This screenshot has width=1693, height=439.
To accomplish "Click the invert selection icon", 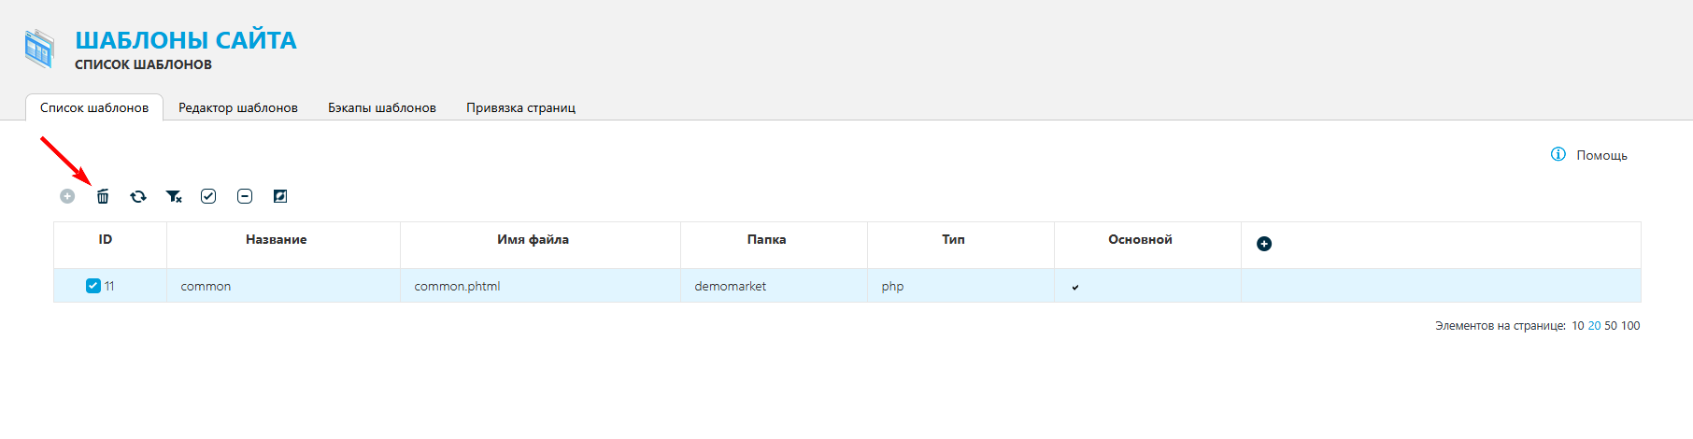I will (x=280, y=196).
